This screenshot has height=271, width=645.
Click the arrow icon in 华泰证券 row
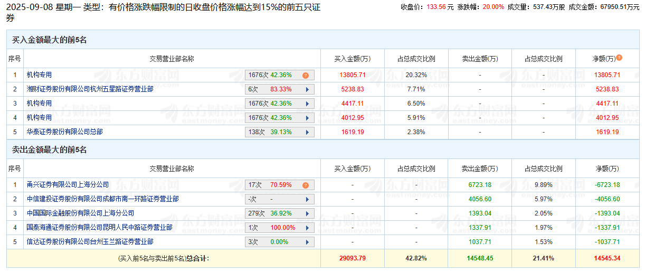307,132
